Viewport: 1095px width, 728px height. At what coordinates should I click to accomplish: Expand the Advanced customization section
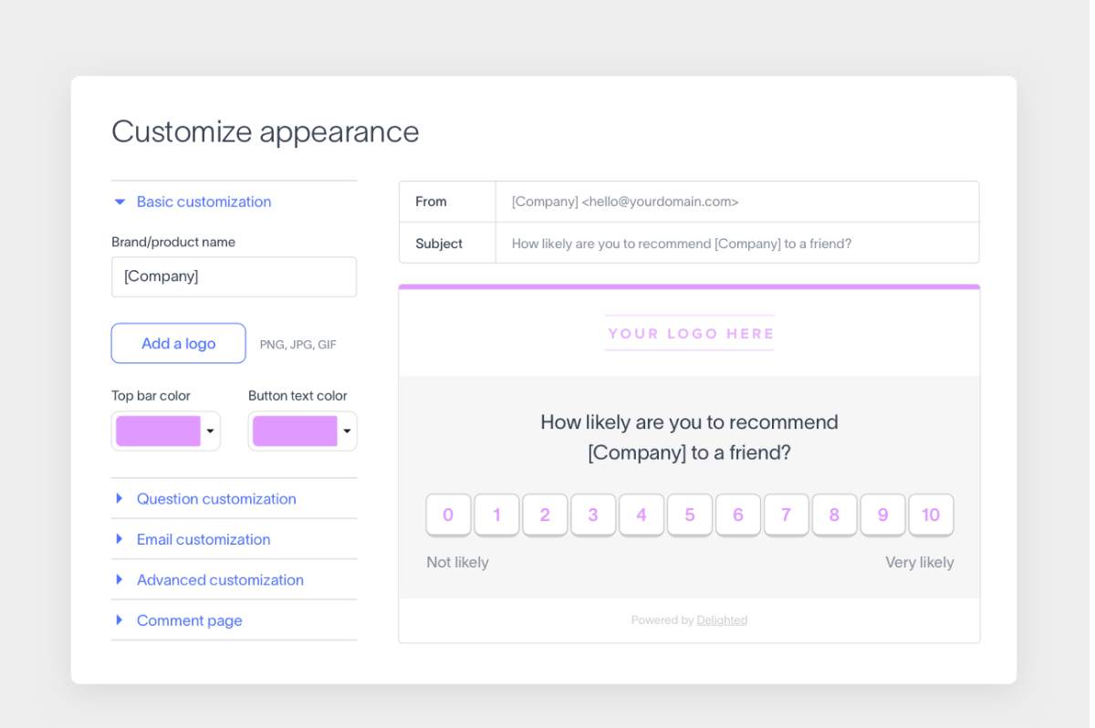209,579
